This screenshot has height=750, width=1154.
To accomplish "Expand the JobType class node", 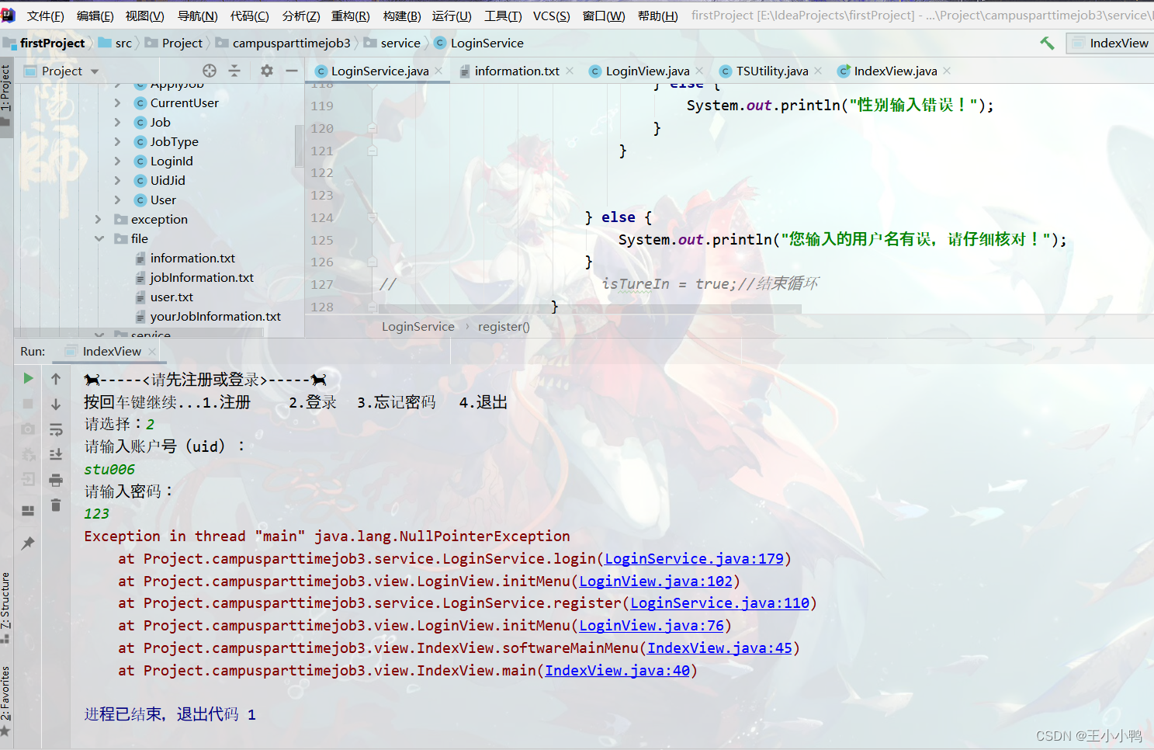I will 117,141.
